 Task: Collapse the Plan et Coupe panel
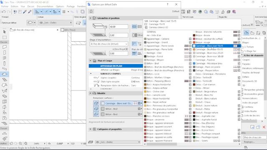click(x=91, y=61)
